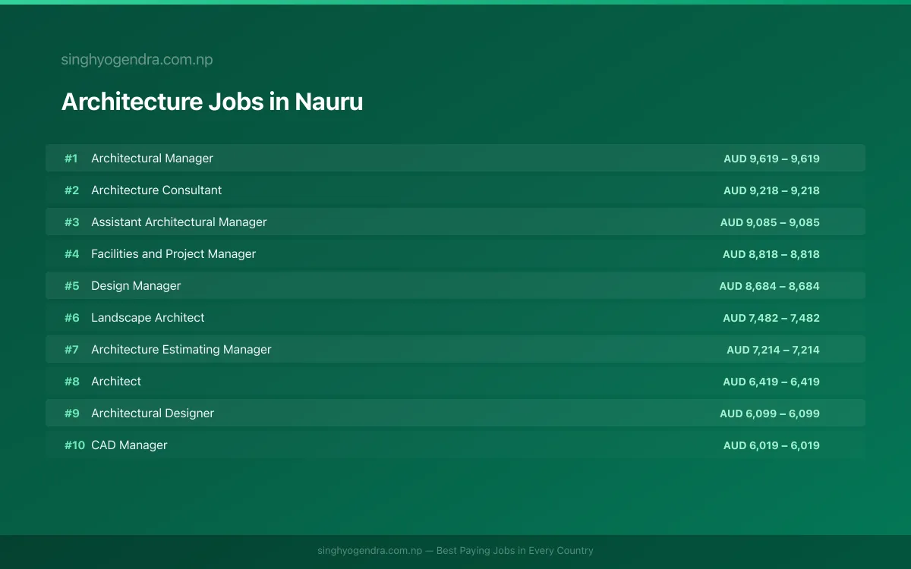Select salary AUD 6,019 – 6,019

coord(771,445)
